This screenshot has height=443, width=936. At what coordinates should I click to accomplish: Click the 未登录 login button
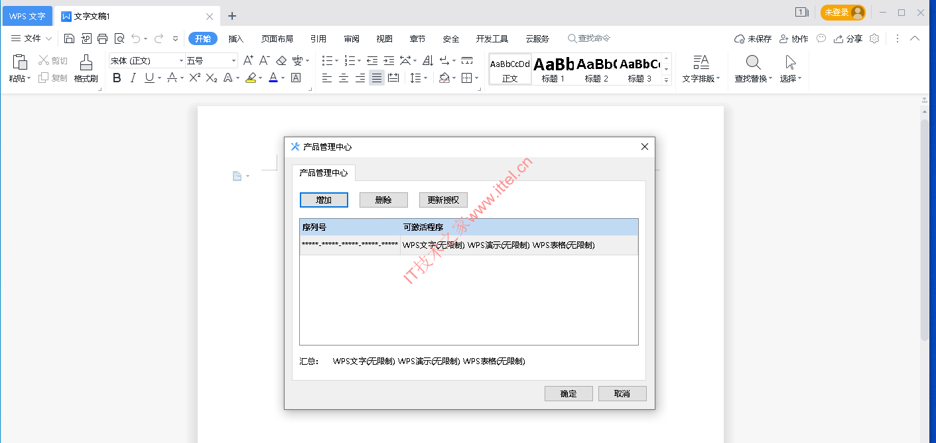(843, 13)
